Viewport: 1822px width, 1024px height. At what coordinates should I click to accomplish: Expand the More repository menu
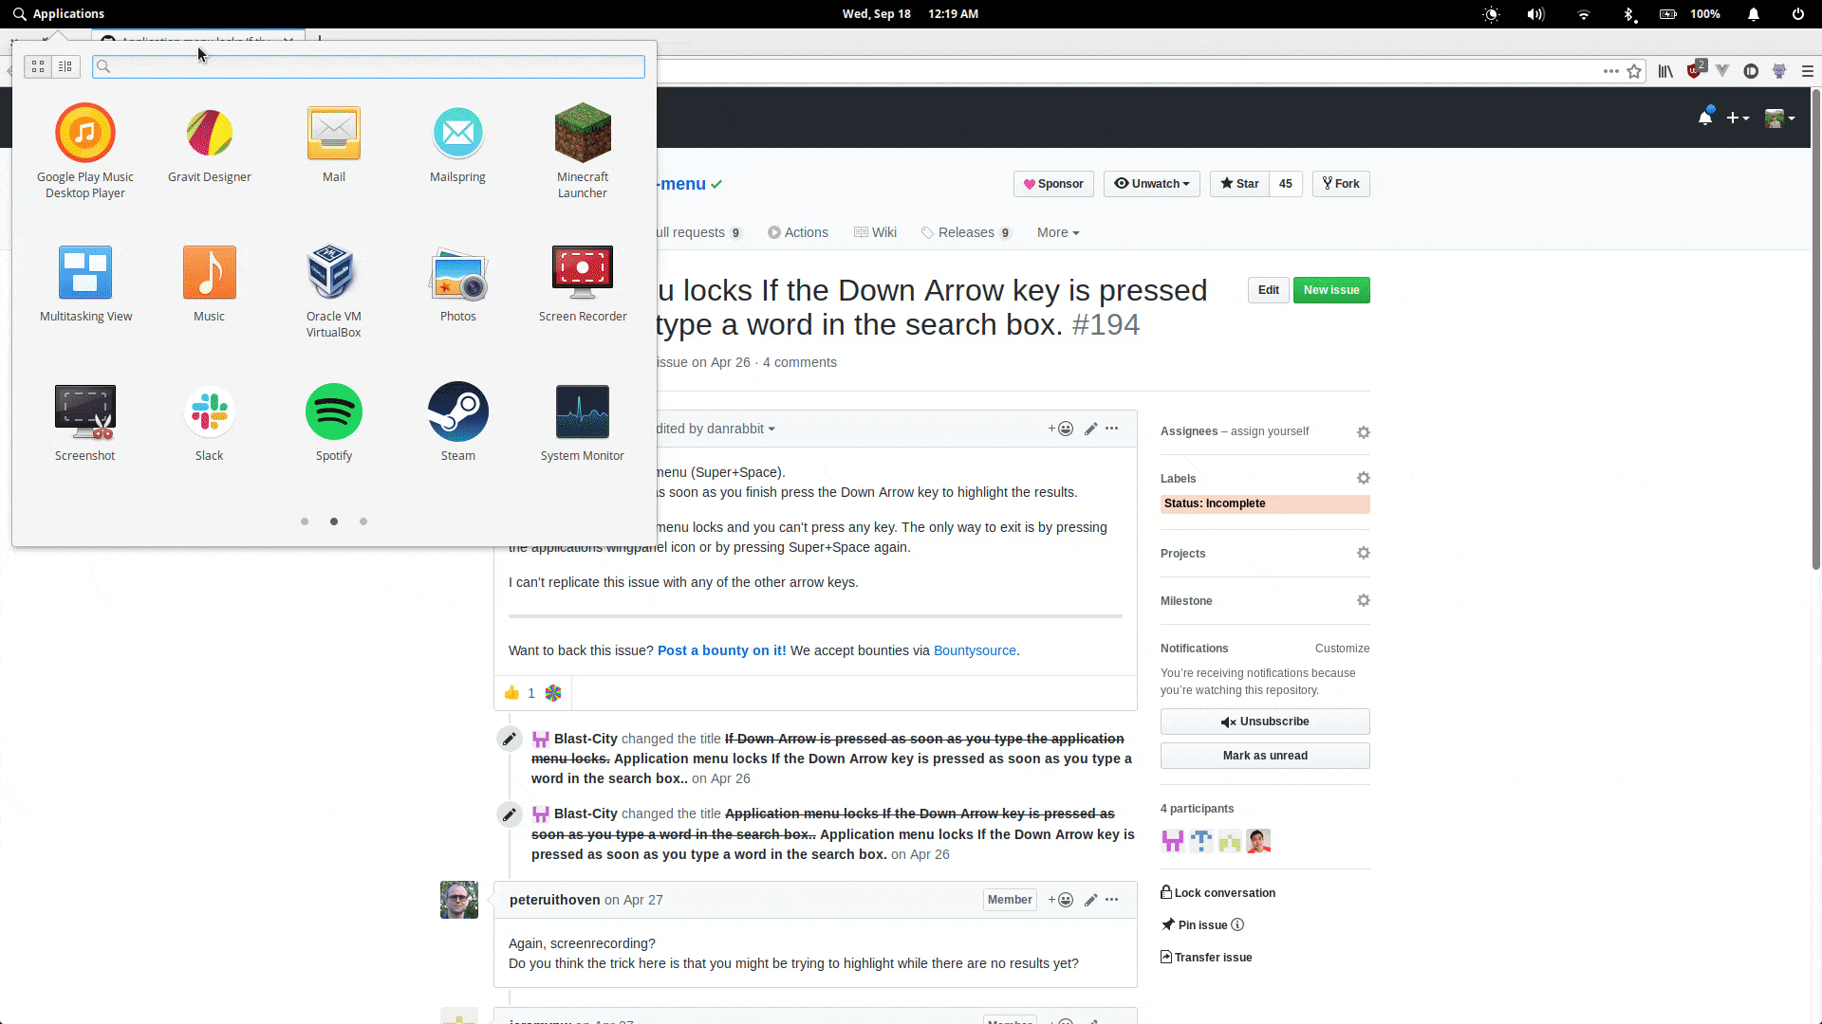tap(1057, 232)
